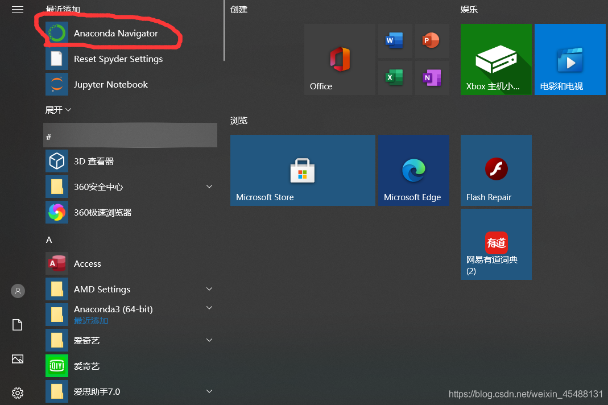Launch Excel from small tile
The width and height of the screenshot is (608, 405).
point(395,78)
